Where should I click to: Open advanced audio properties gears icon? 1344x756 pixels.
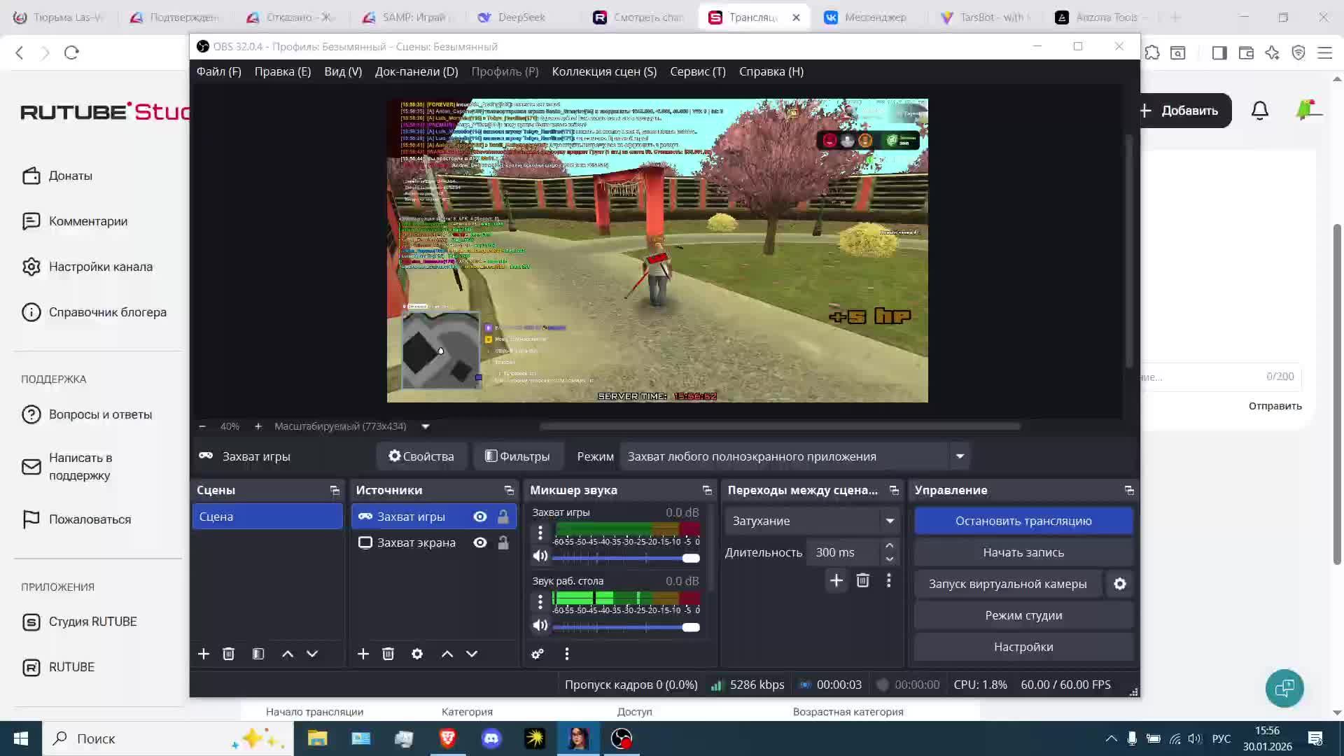538,654
